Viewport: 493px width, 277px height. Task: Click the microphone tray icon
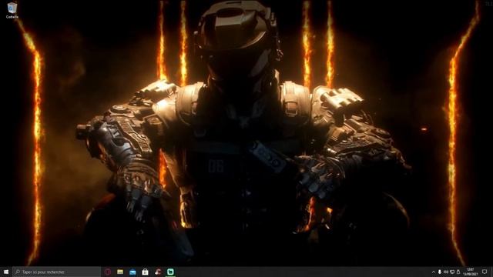pyautogui.click(x=440, y=272)
